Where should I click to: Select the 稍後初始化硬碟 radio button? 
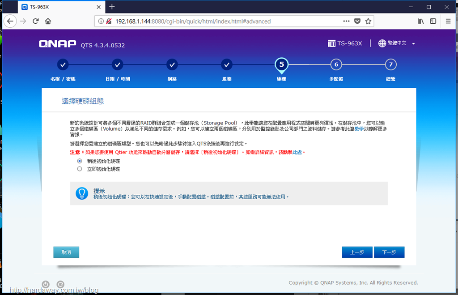[x=80, y=161]
